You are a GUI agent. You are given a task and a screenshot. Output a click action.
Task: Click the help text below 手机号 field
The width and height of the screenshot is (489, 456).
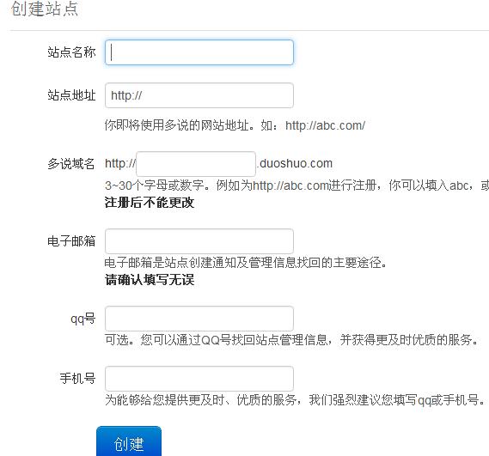click(x=295, y=400)
